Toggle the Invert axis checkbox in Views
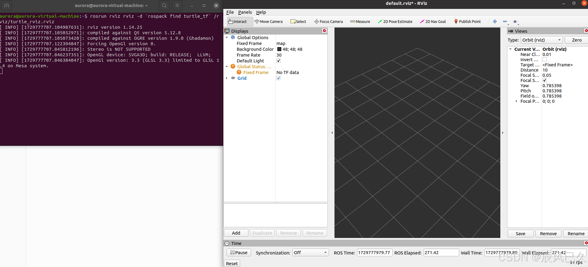This screenshot has height=267, width=588. (x=545, y=60)
